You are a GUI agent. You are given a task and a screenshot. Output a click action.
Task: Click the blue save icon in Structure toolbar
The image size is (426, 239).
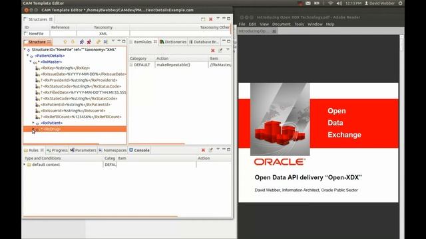(106, 42)
